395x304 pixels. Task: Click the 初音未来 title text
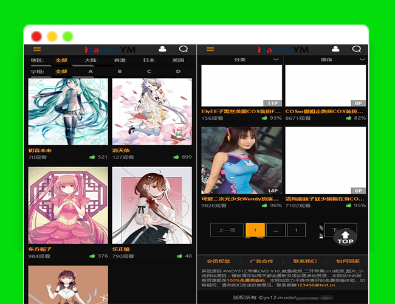pyautogui.click(x=39, y=151)
